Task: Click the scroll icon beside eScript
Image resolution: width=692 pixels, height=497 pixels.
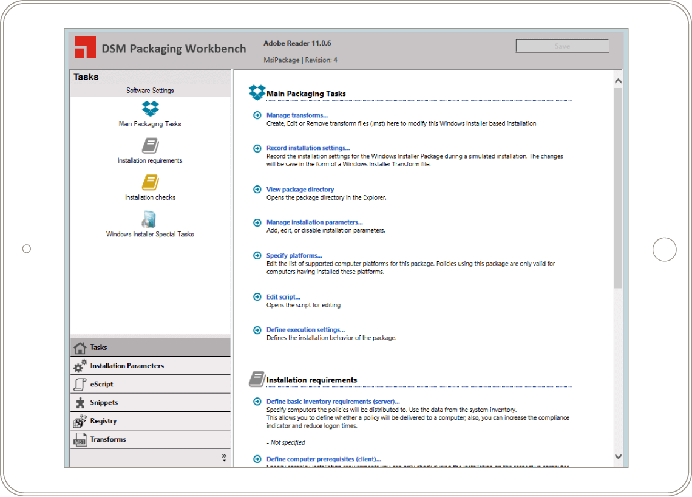Action: coord(80,385)
